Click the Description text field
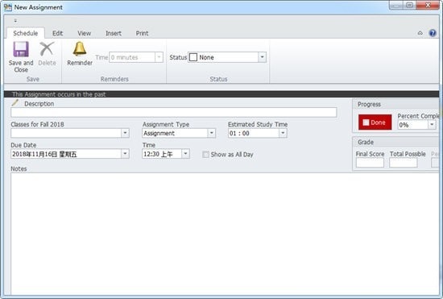Image resolution: width=443 pixels, height=299 pixels. [174, 112]
